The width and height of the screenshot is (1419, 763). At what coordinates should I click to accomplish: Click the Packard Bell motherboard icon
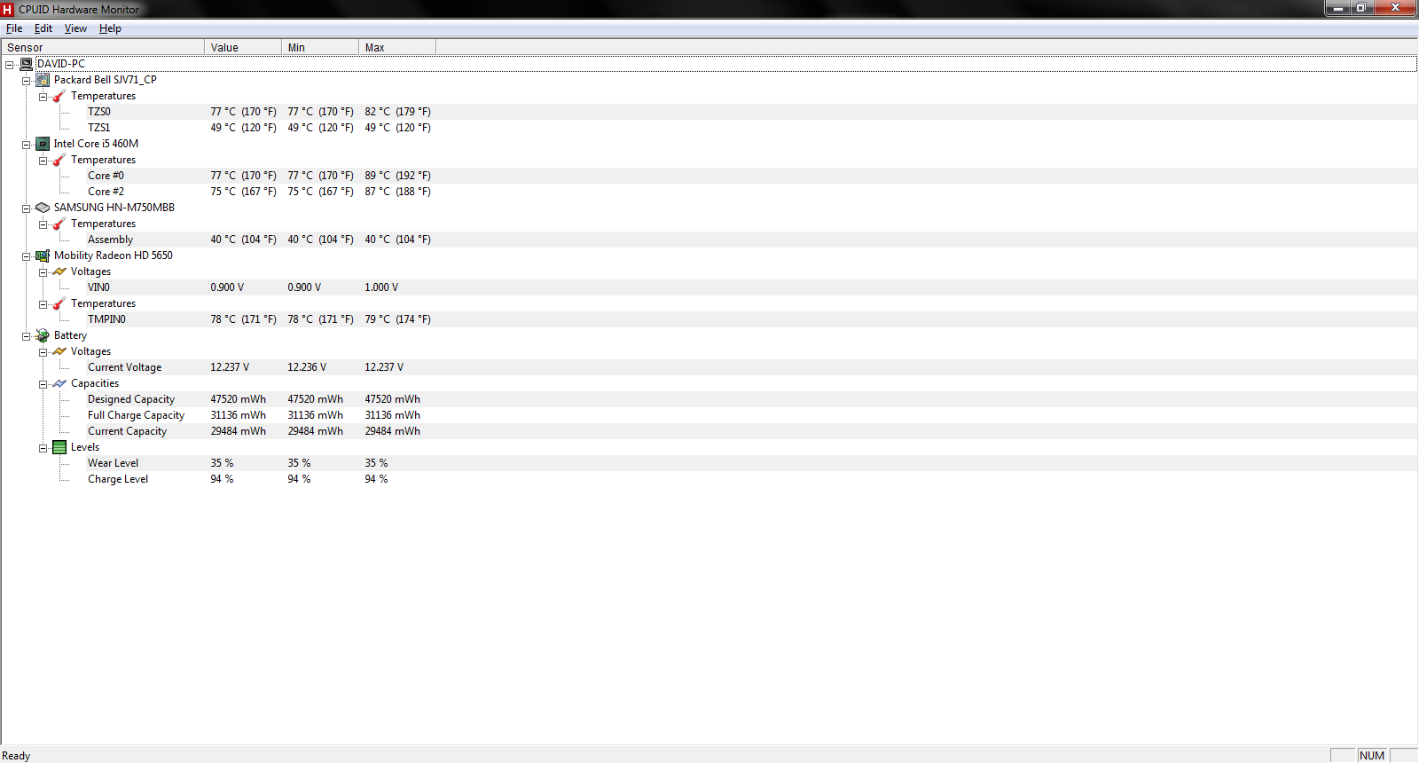point(43,80)
